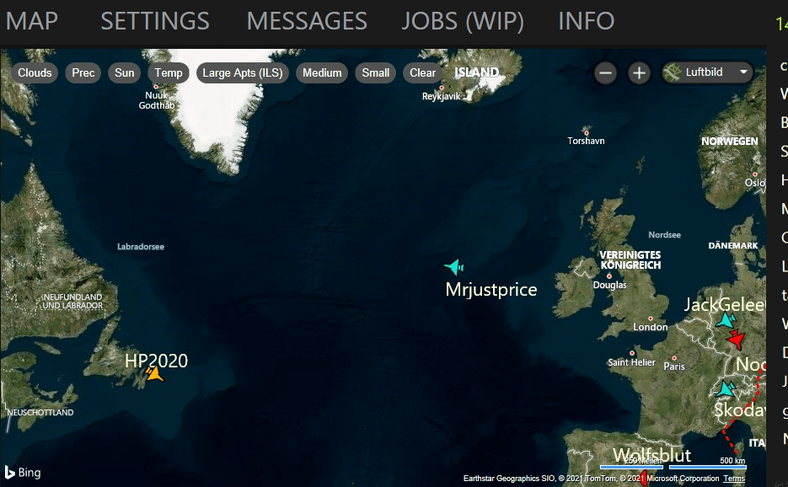Viewport: 788px width, 487px height.
Task: Click the Mrjustprice aircraft icon over the Atlantic
Action: 454,267
